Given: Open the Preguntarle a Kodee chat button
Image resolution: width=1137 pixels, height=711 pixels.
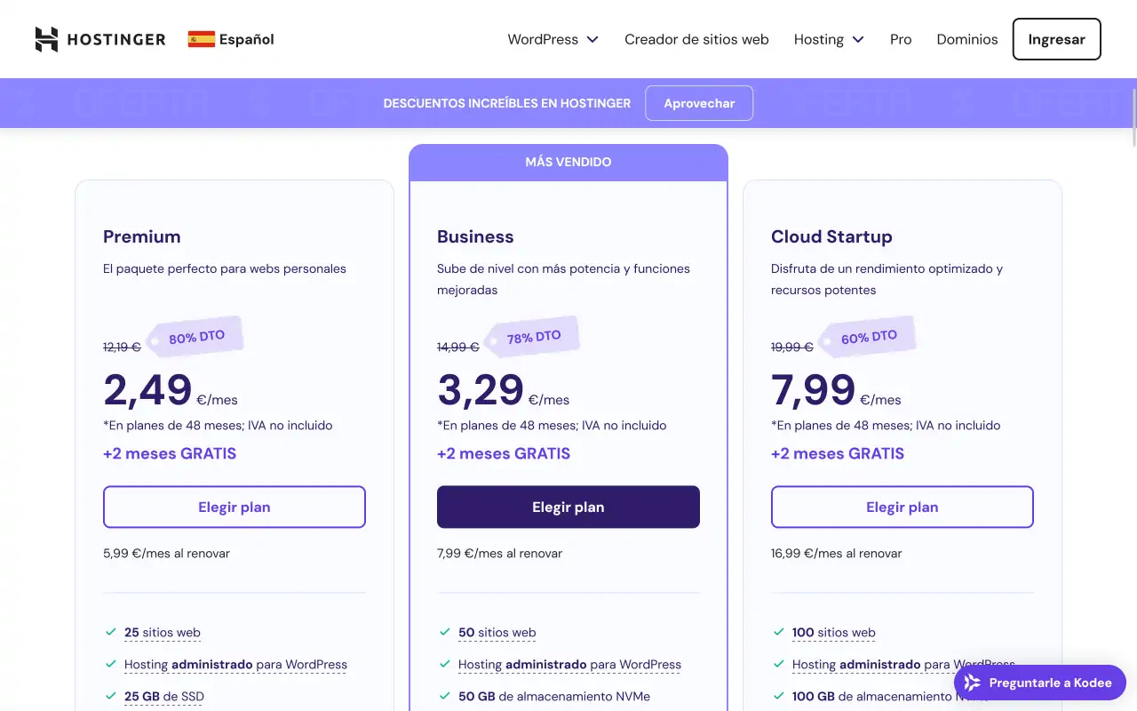Looking at the screenshot, I should click(1039, 683).
